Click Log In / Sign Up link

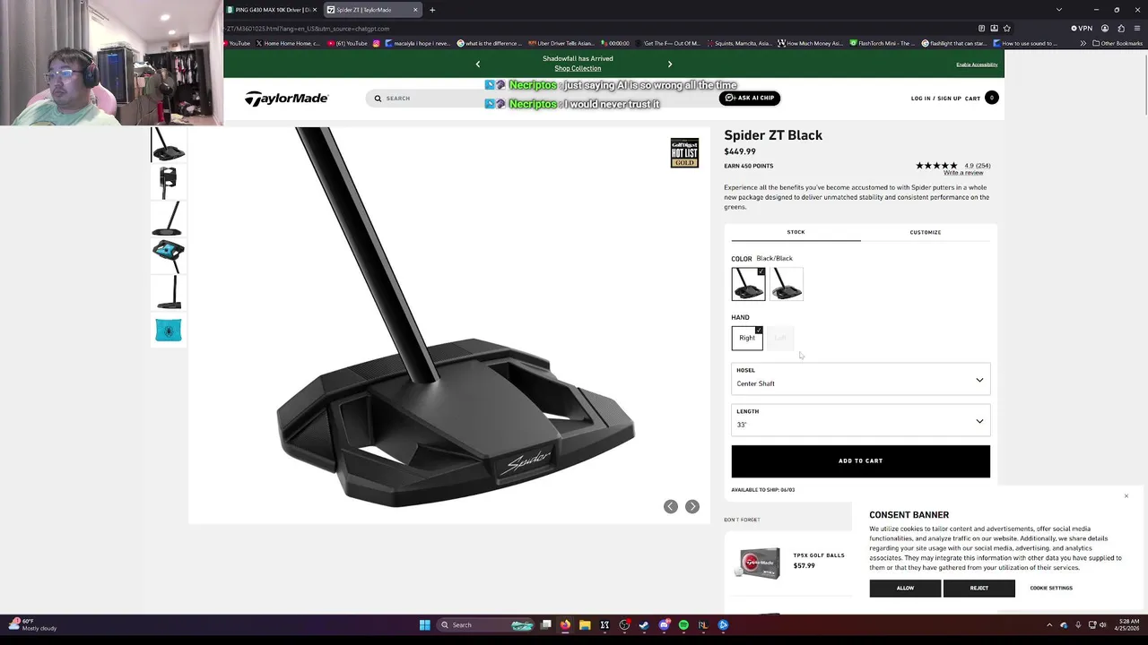[x=935, y=99]
